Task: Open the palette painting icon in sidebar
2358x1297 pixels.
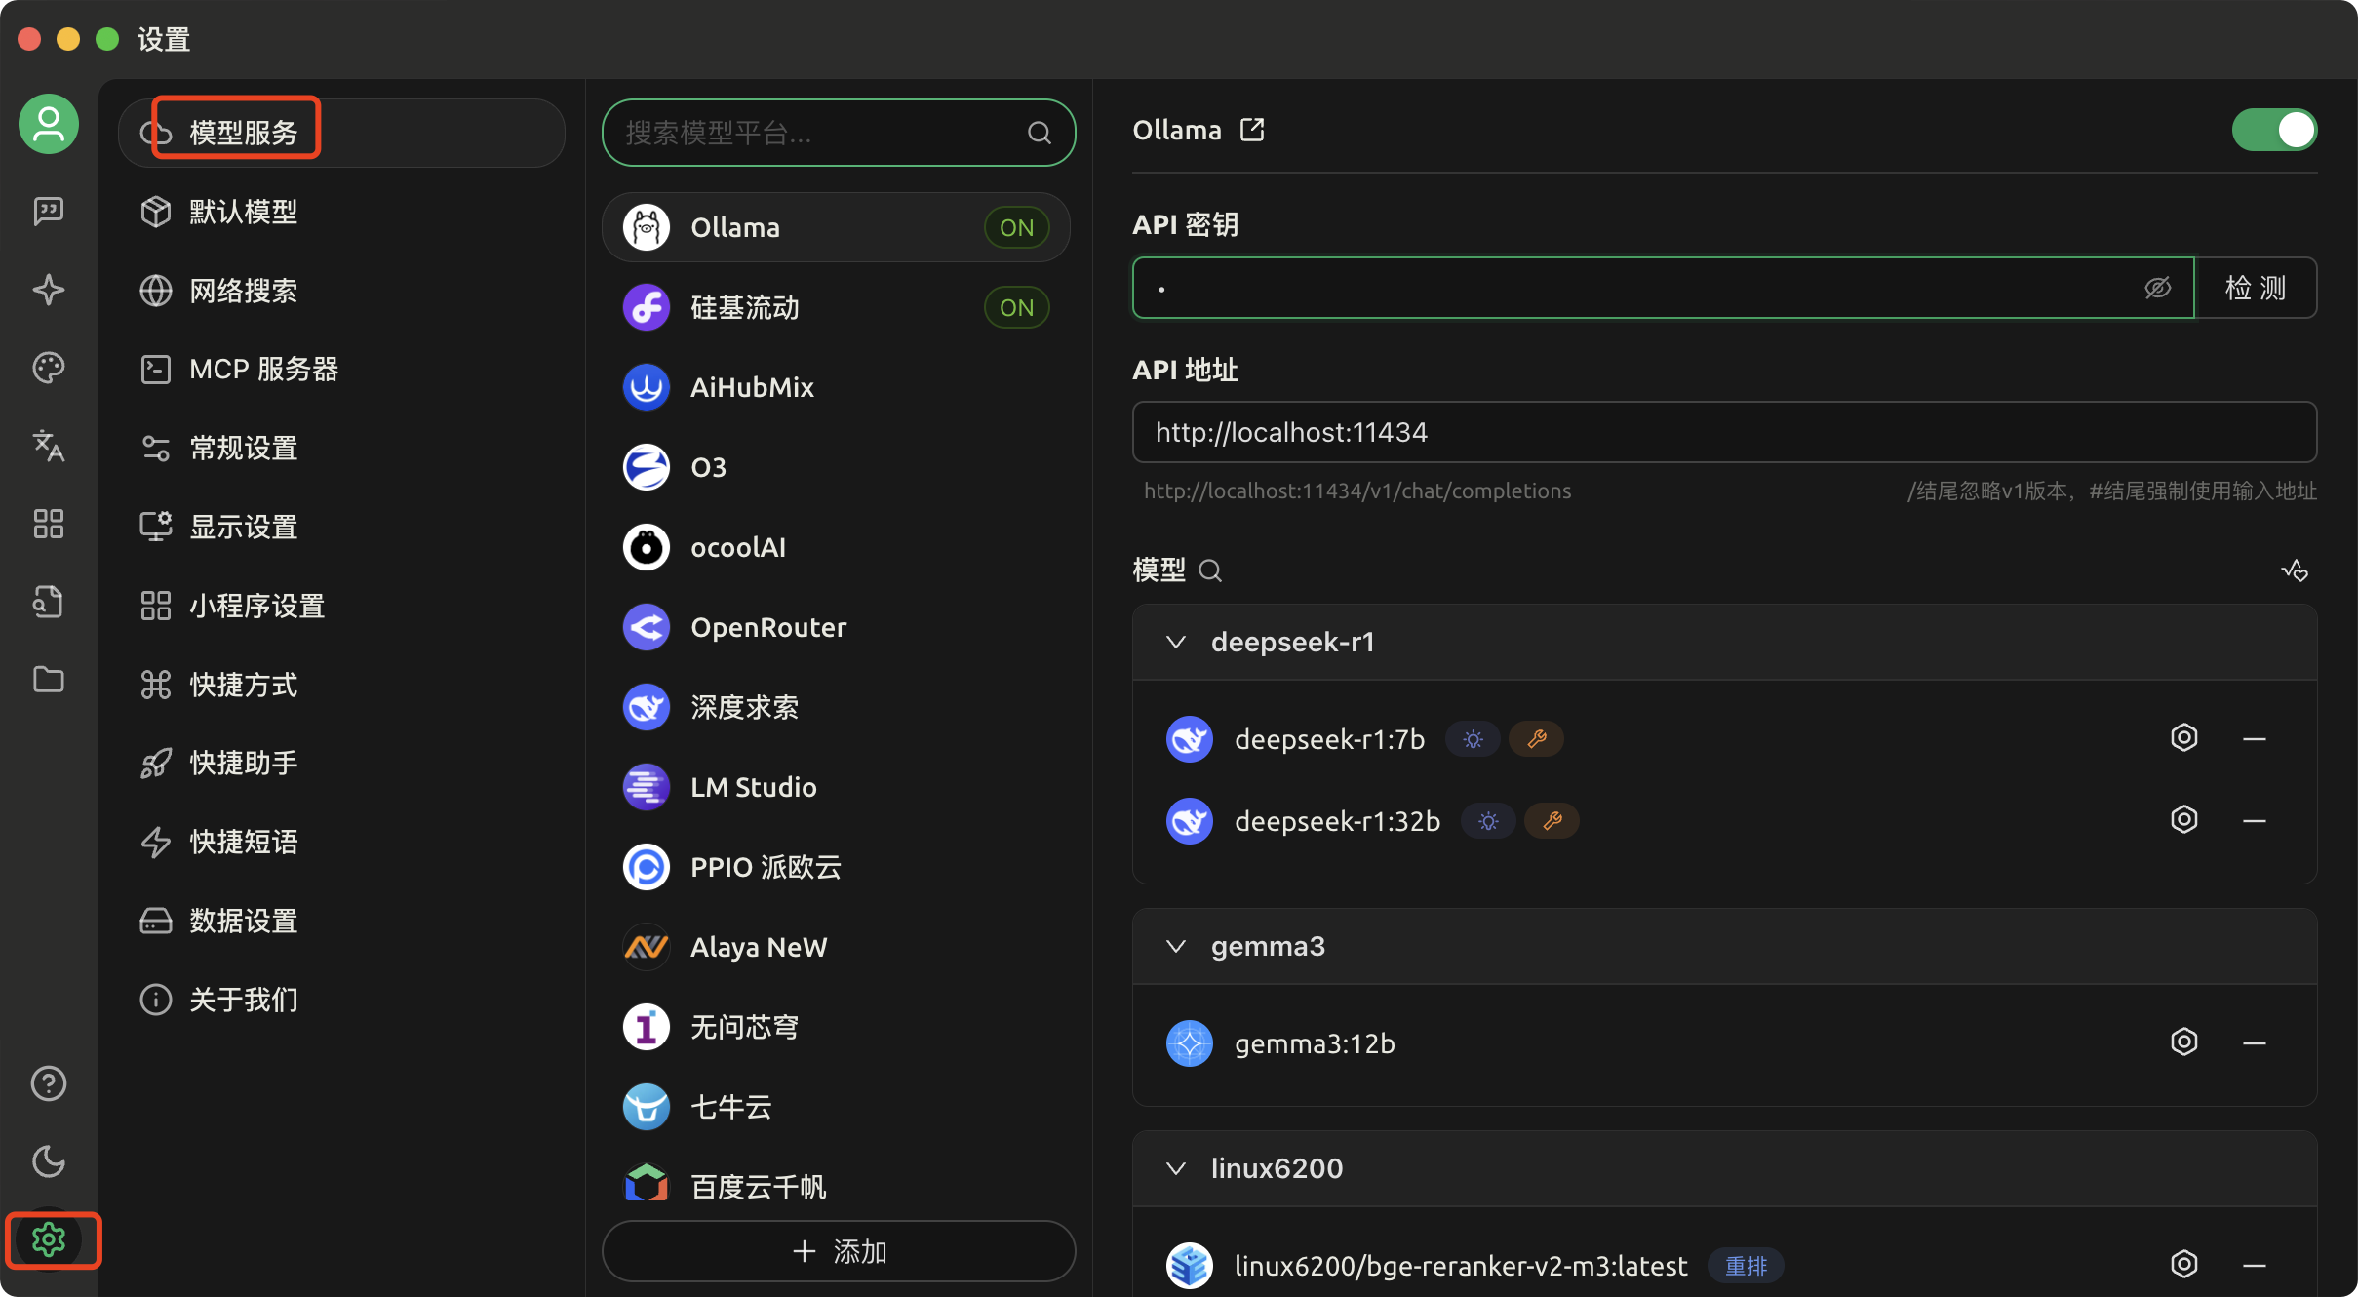Action: click(x=49, y=368)
